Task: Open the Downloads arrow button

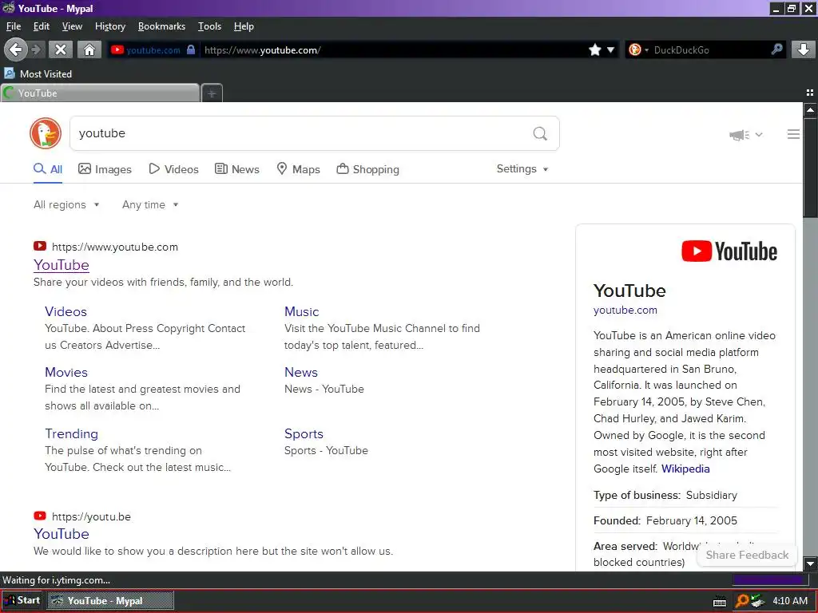Action: [x=804, y=49]
